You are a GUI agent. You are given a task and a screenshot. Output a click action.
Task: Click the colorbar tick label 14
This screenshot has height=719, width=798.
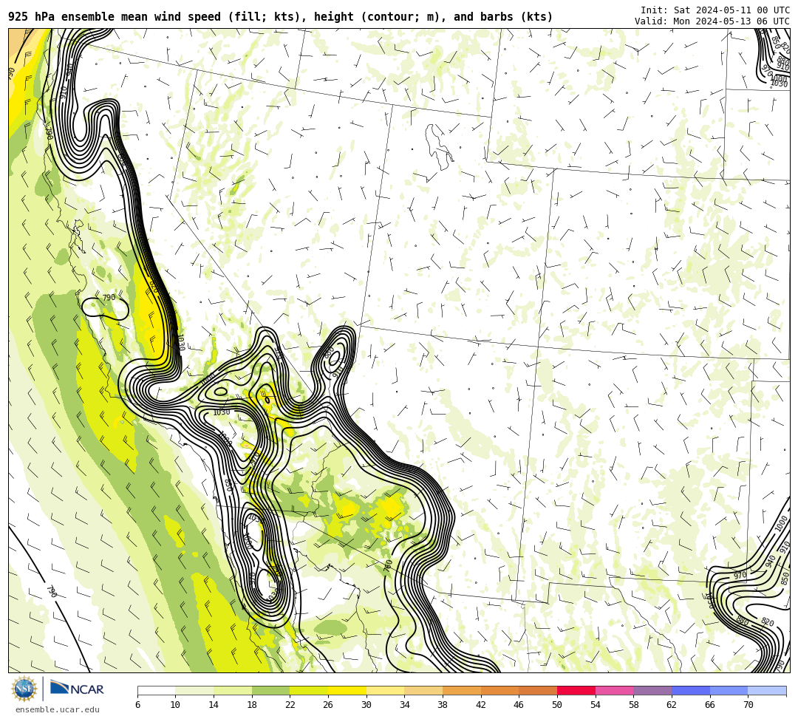(214, 705)
